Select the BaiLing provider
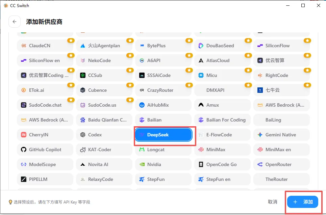This screenshot has height=215, width=326. tap(281, 120)
